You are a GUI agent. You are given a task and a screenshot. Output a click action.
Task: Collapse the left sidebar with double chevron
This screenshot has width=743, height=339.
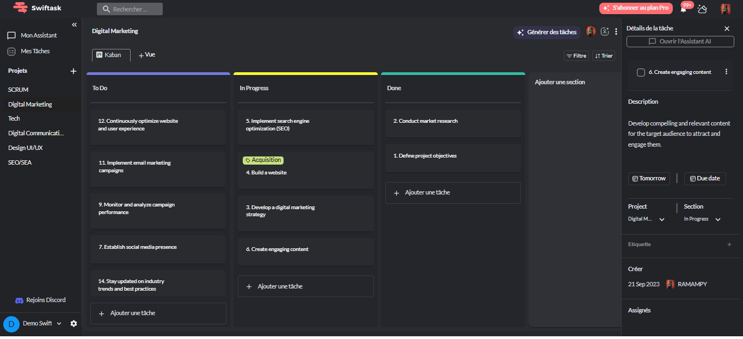coord(75,24)
